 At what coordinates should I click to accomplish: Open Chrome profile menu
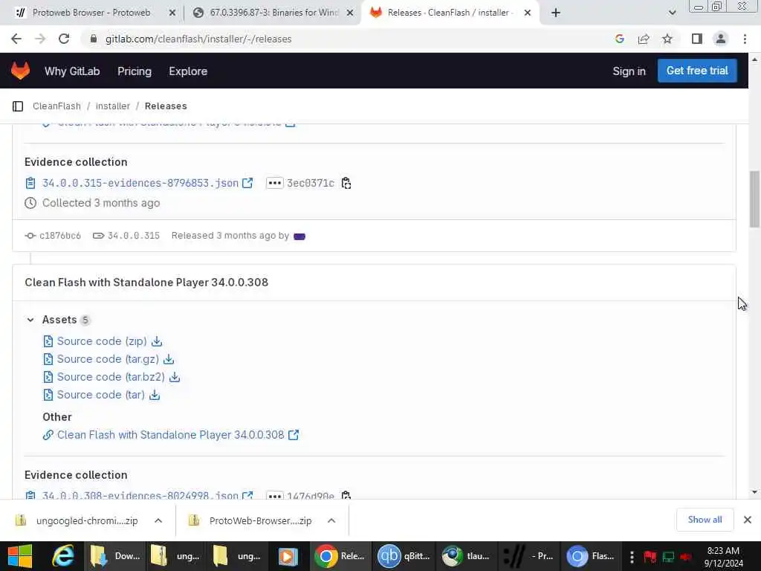[x=721, y=39]
